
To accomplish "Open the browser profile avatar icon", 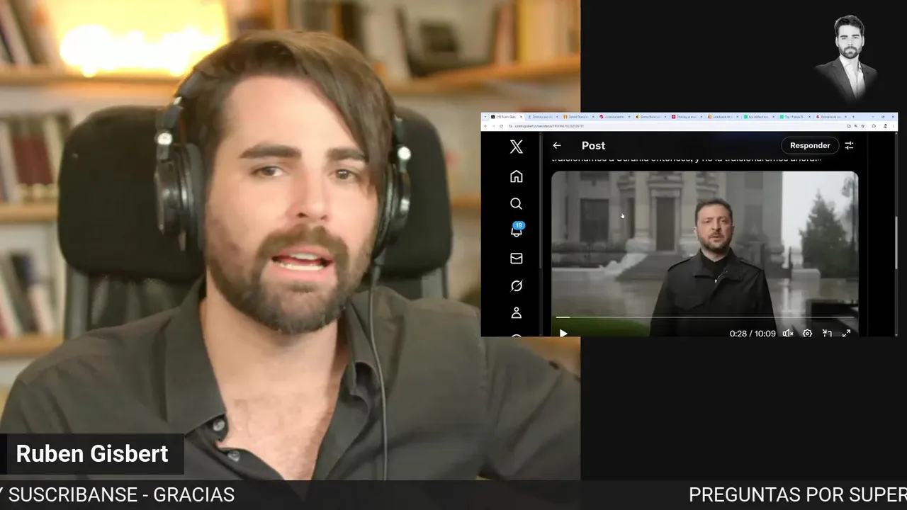I will [885, 126].
